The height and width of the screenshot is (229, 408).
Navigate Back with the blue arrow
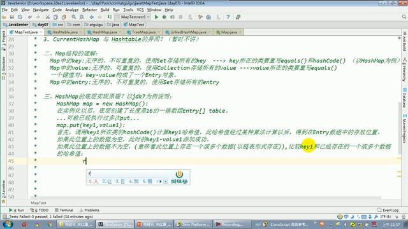[92, 17]
